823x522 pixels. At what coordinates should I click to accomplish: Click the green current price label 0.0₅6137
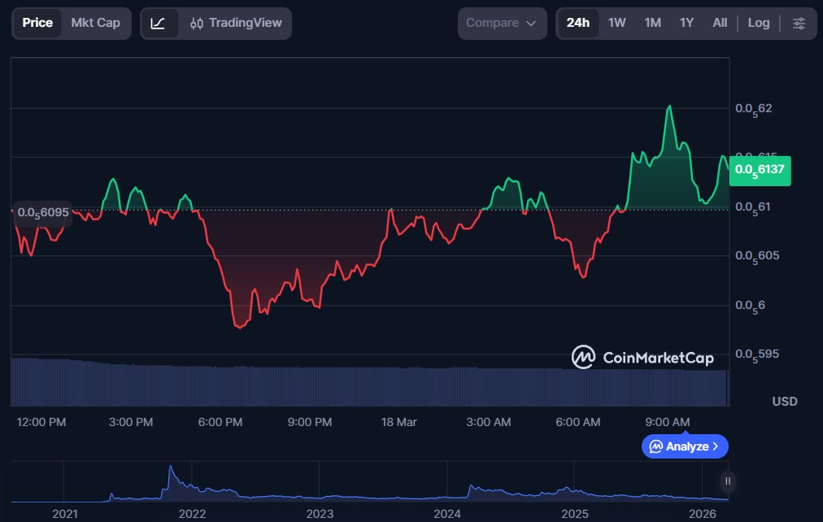click(x=760, y=170)
